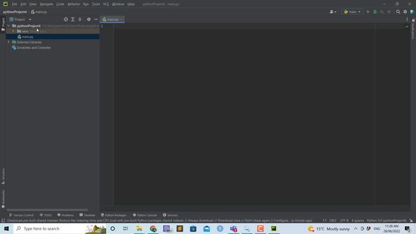This screenshot has width=416, height=234.
Task: Click Run with Coverage icon
Action: pos(382,12)
